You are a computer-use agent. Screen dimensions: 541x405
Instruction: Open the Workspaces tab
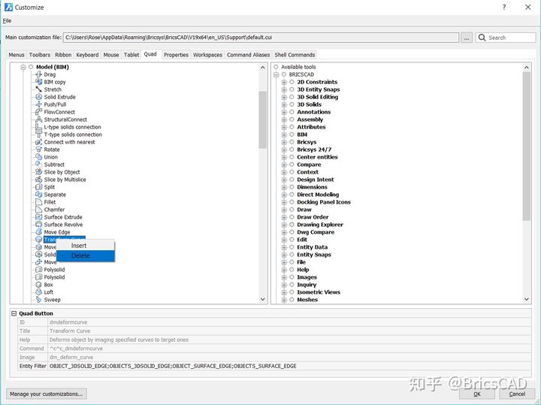coord(207,55)
